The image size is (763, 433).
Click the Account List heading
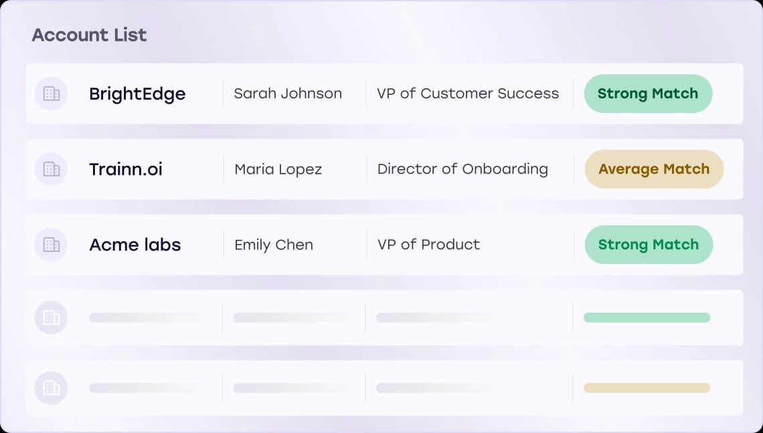89,35
